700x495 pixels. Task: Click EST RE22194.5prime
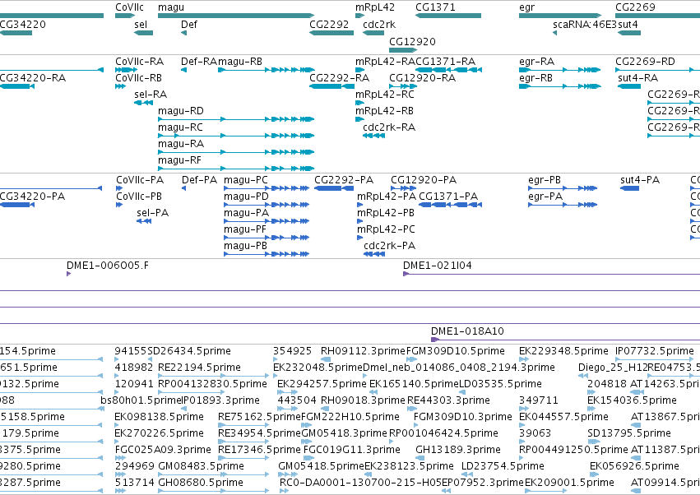pos(214,376)
